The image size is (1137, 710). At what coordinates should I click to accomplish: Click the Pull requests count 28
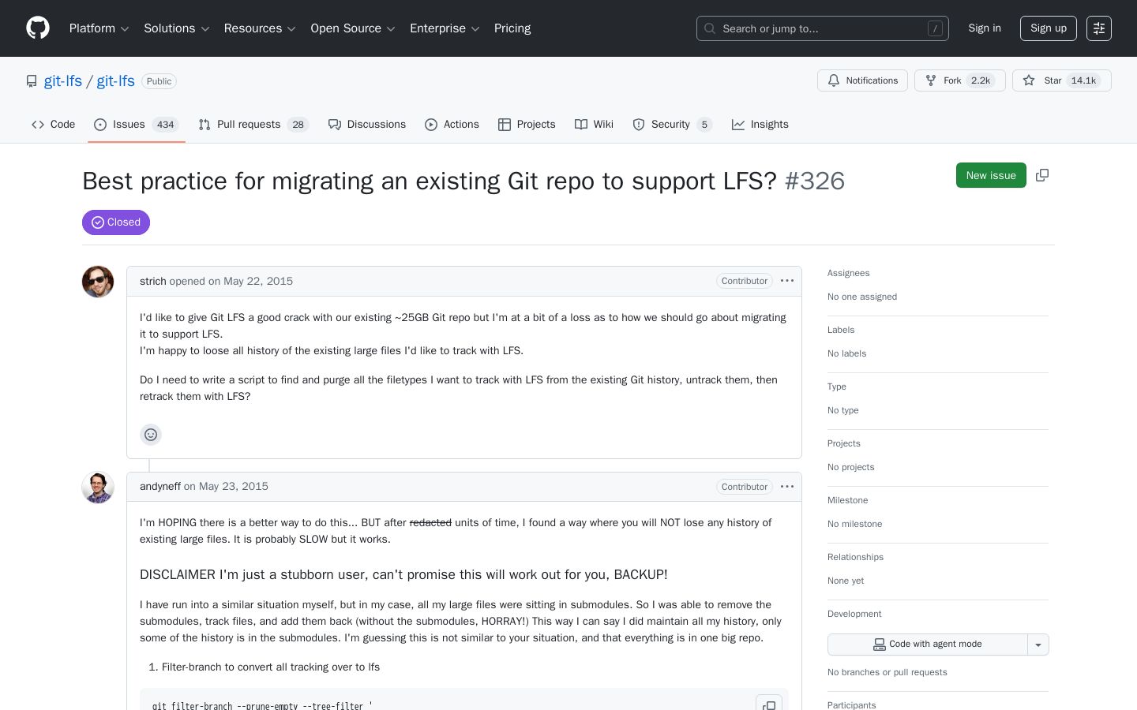click(298, 125)
